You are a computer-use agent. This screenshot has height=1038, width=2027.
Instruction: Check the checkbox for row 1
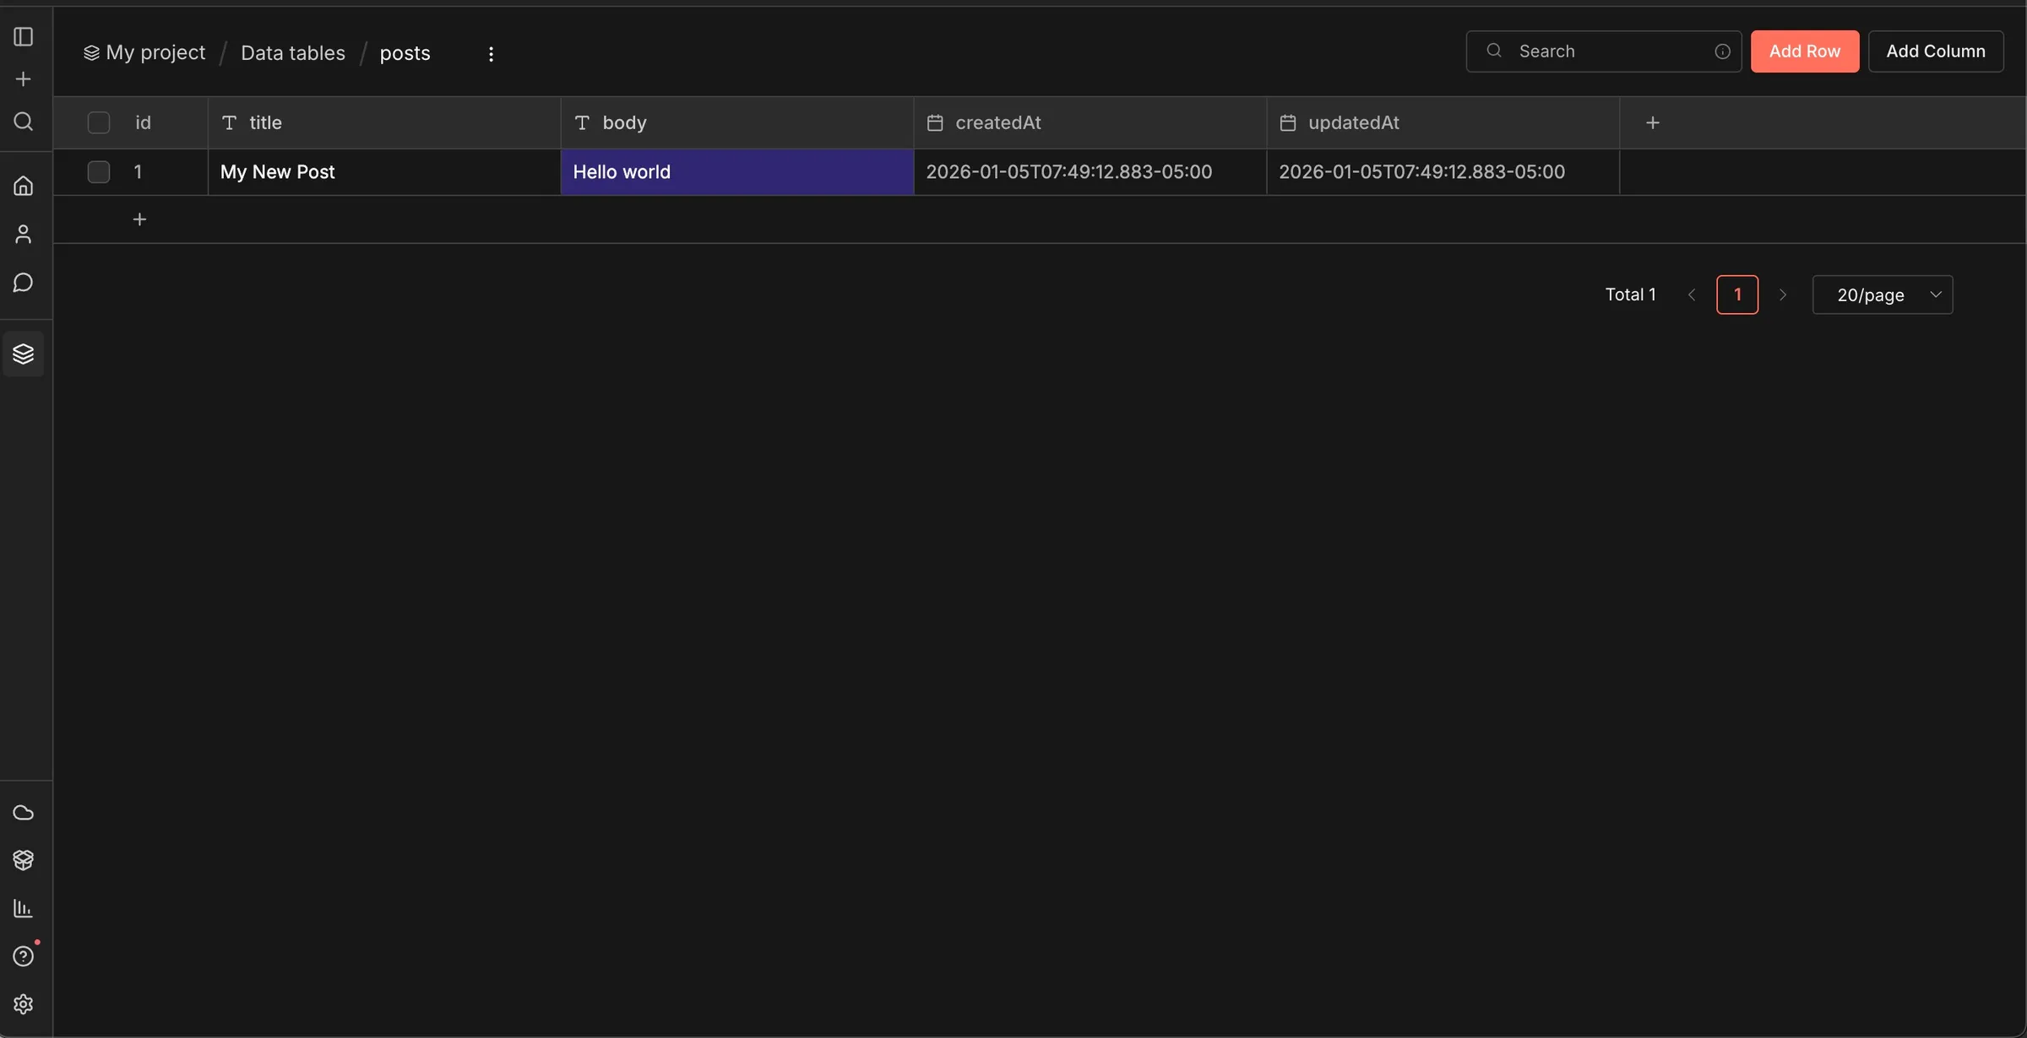[99, 172]
